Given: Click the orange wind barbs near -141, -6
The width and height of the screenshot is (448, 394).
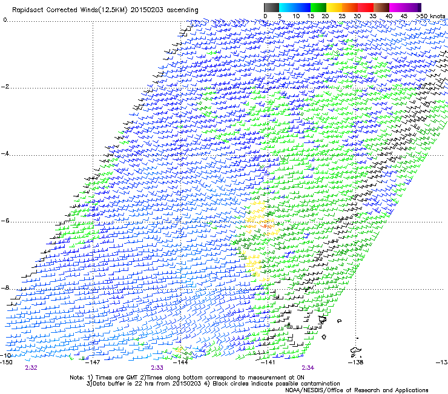Looking at the screenshot, I should tap(266, 226).
